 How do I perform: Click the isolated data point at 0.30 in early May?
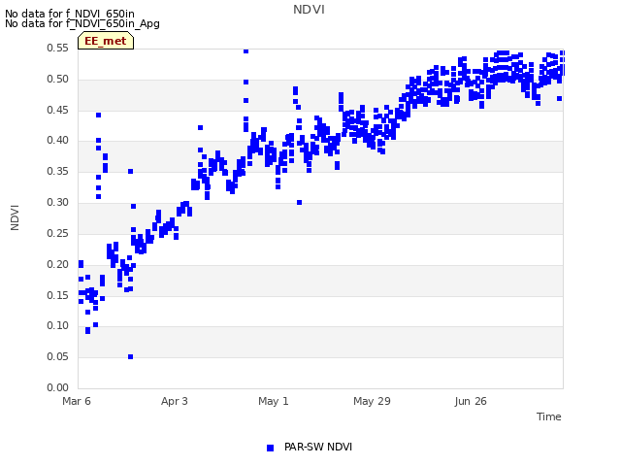coord(300,203)
